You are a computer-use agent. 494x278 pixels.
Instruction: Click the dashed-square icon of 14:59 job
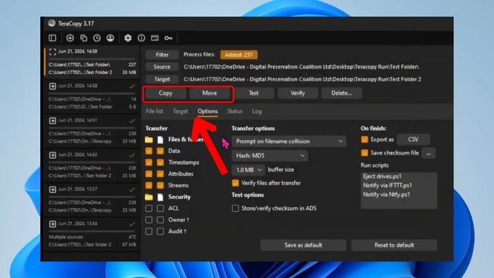(53, 52)
